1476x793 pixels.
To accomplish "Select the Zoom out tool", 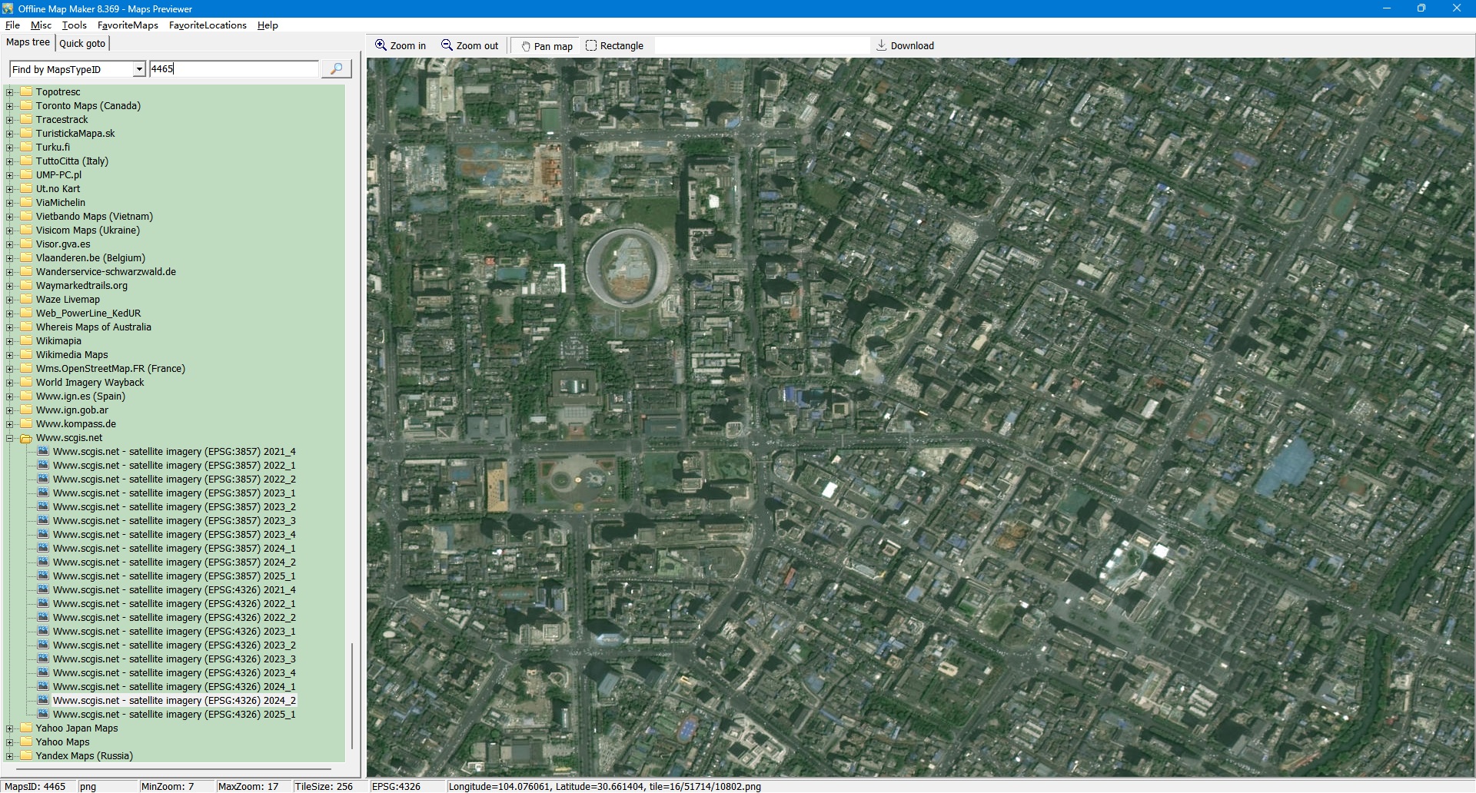I will tap(470, 46).
